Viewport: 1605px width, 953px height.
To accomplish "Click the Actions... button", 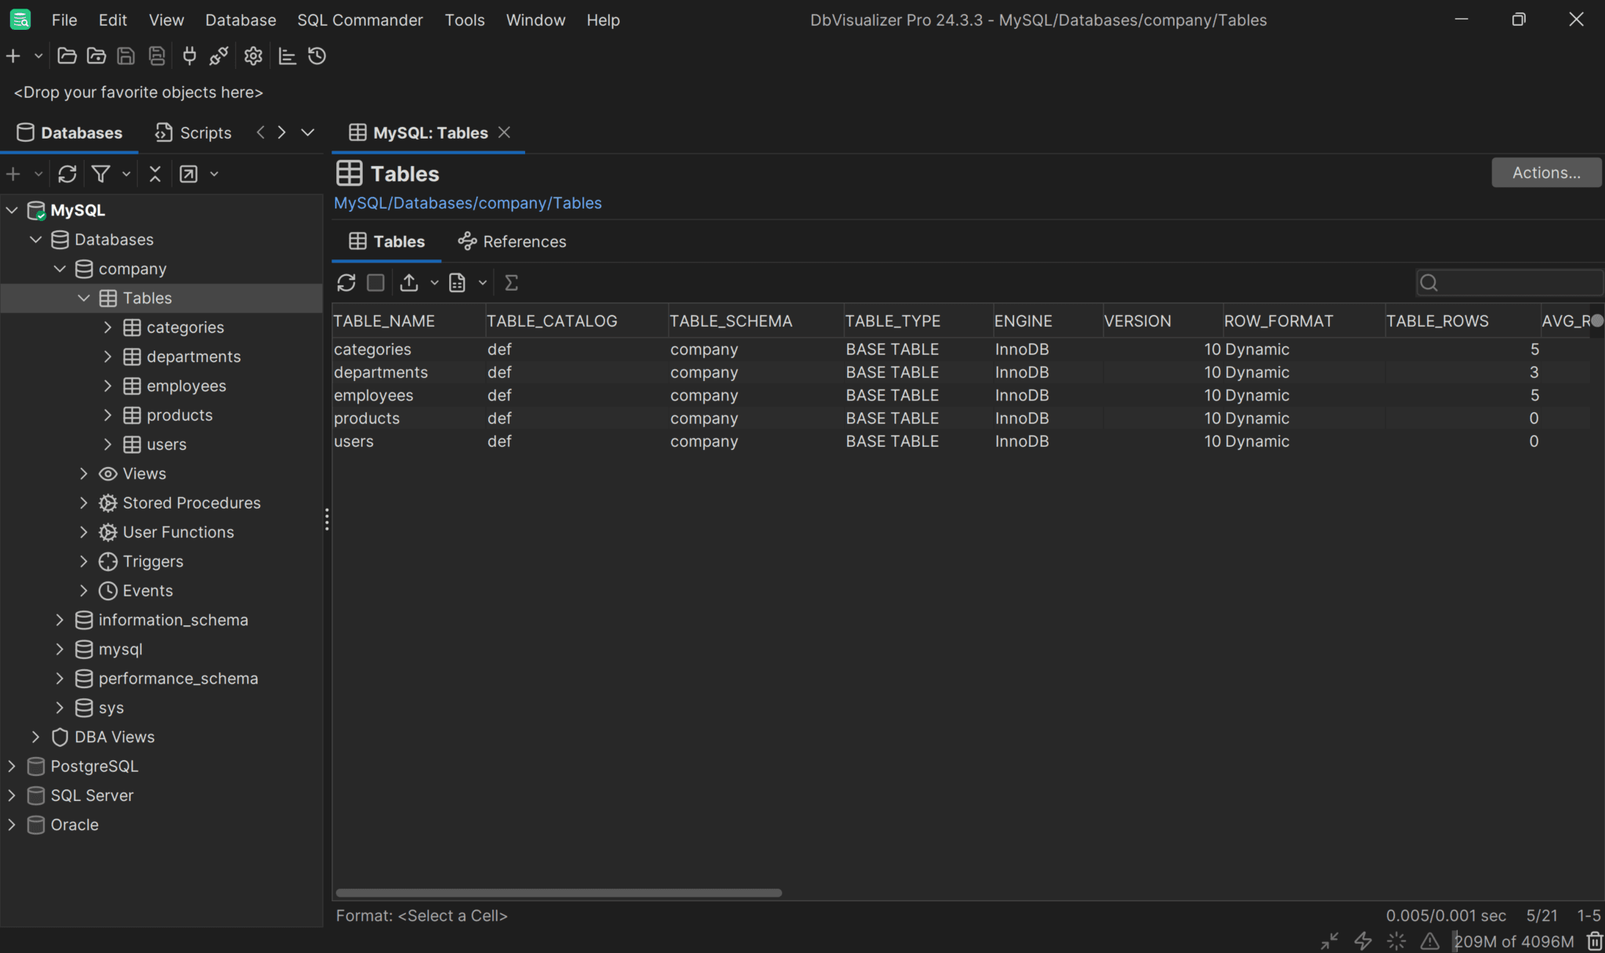I will tap(1545, 172).
